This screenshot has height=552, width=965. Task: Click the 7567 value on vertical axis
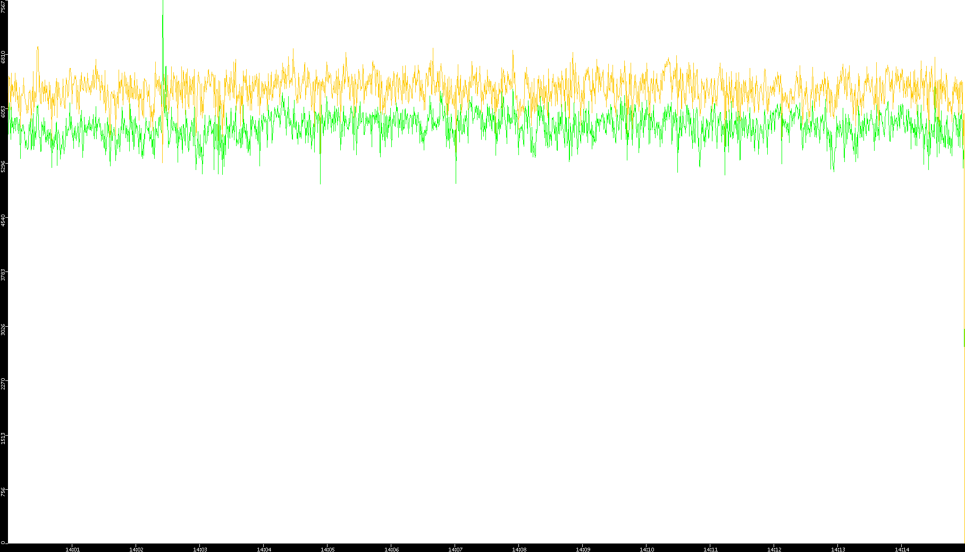pos(4,7)
